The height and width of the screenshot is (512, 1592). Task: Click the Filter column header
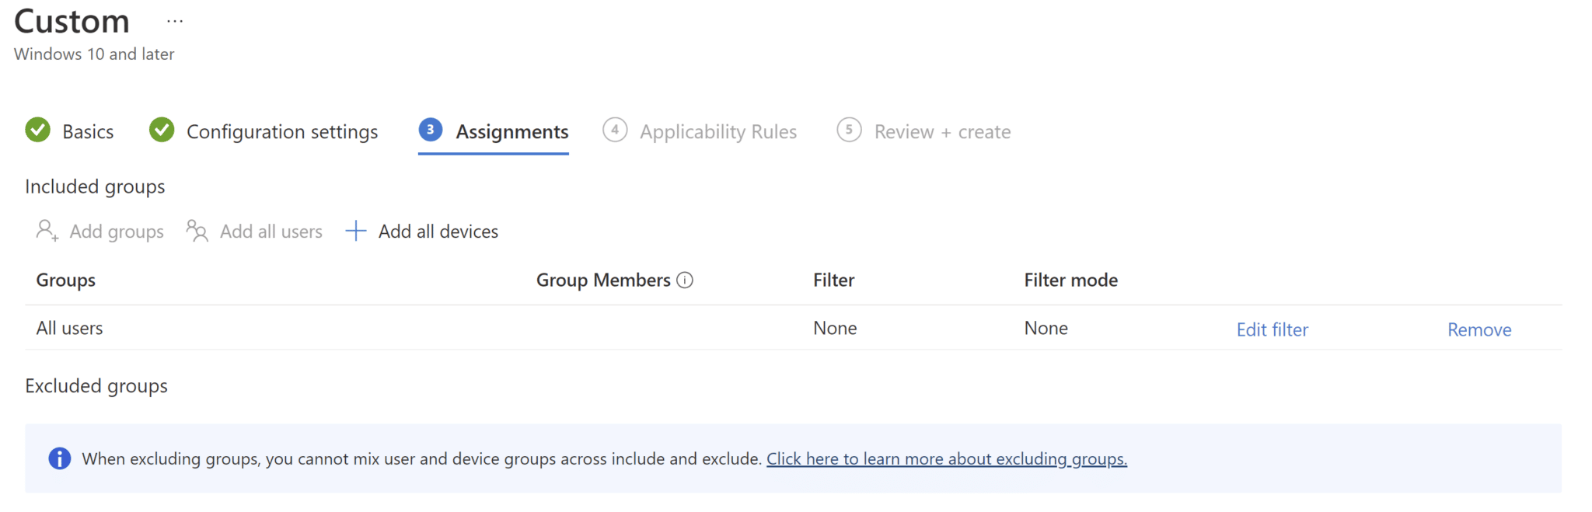click(833, 280)
